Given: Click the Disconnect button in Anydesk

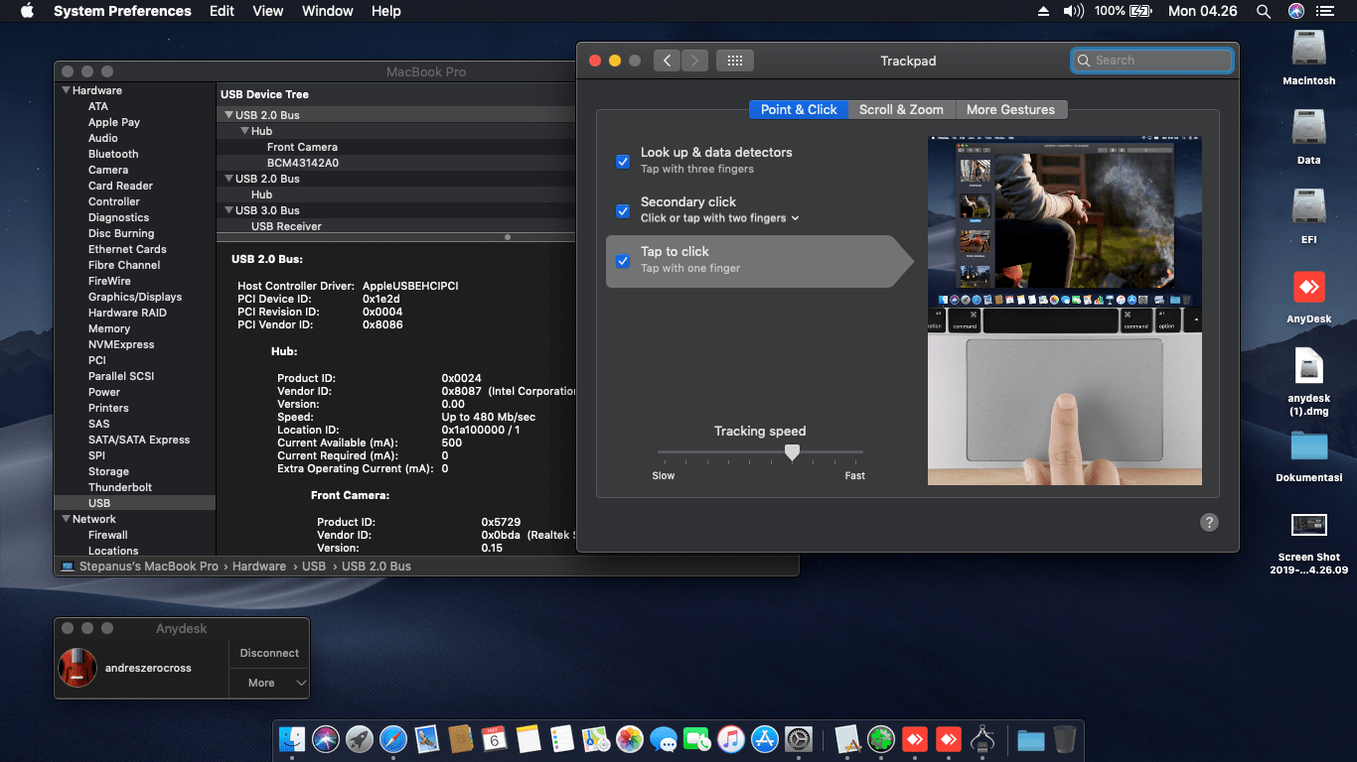Looking at the screenshot, I should tap(269, 653).
